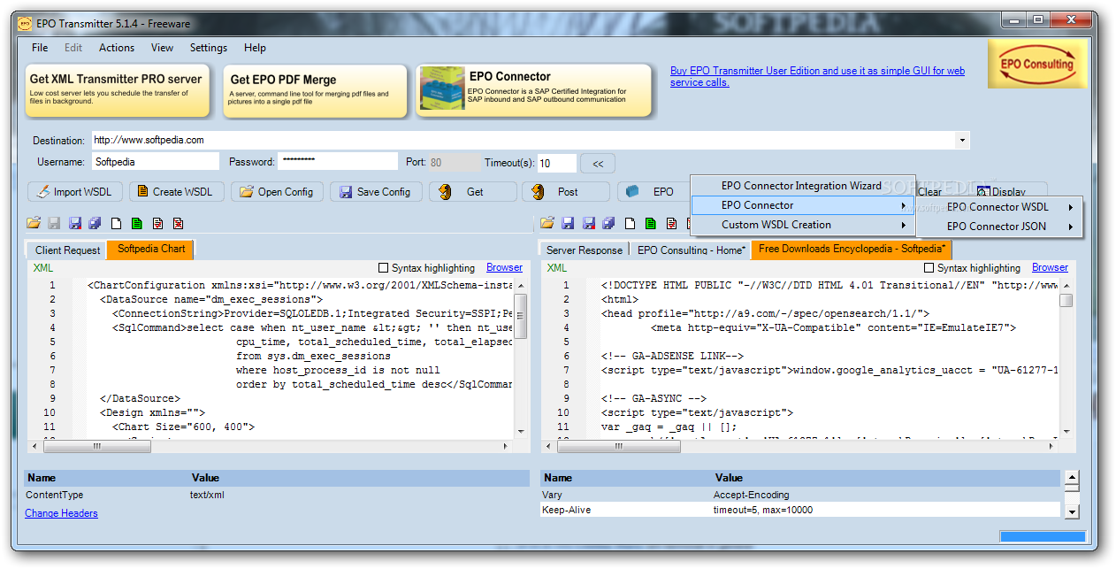Click the Display button

click(1001, 191)
